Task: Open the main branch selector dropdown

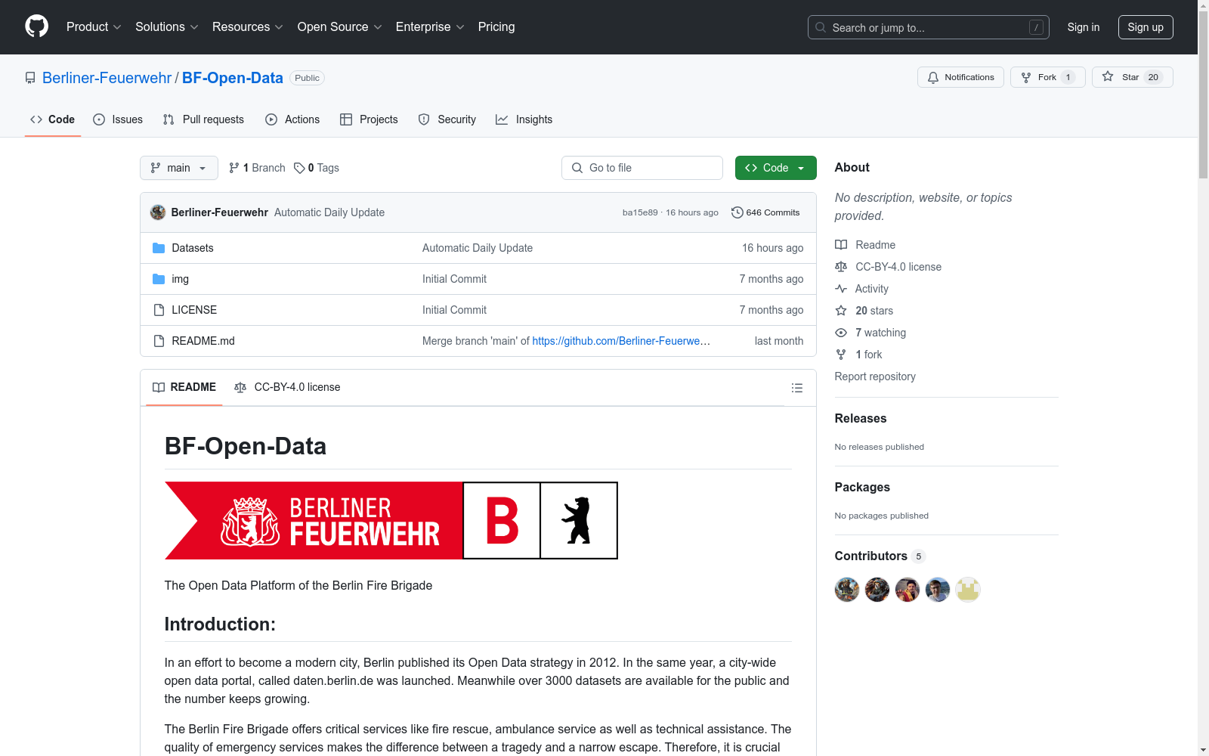Action: coord(179,168)
